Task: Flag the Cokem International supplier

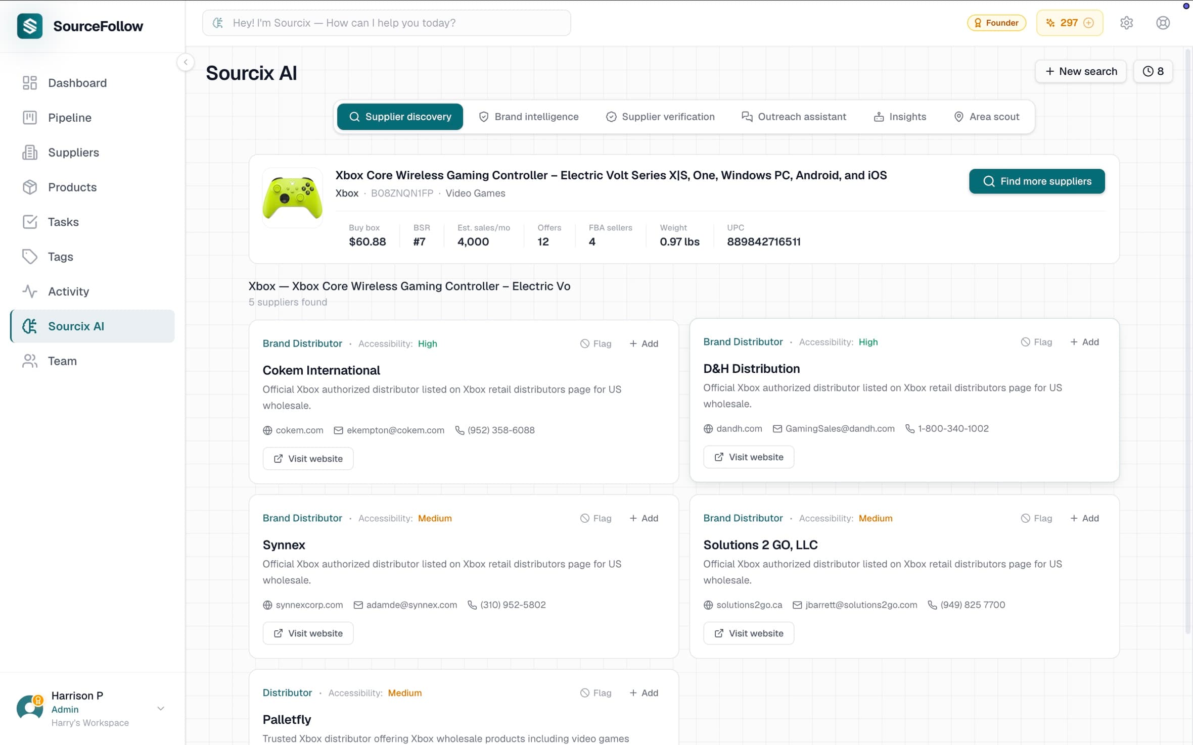Action: pos(596,343)
